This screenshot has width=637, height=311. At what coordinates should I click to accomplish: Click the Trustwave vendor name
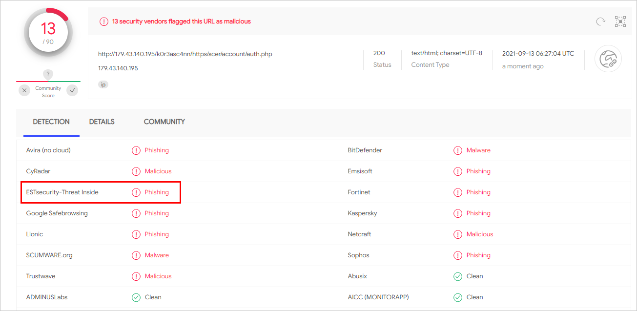click(41, 276)
